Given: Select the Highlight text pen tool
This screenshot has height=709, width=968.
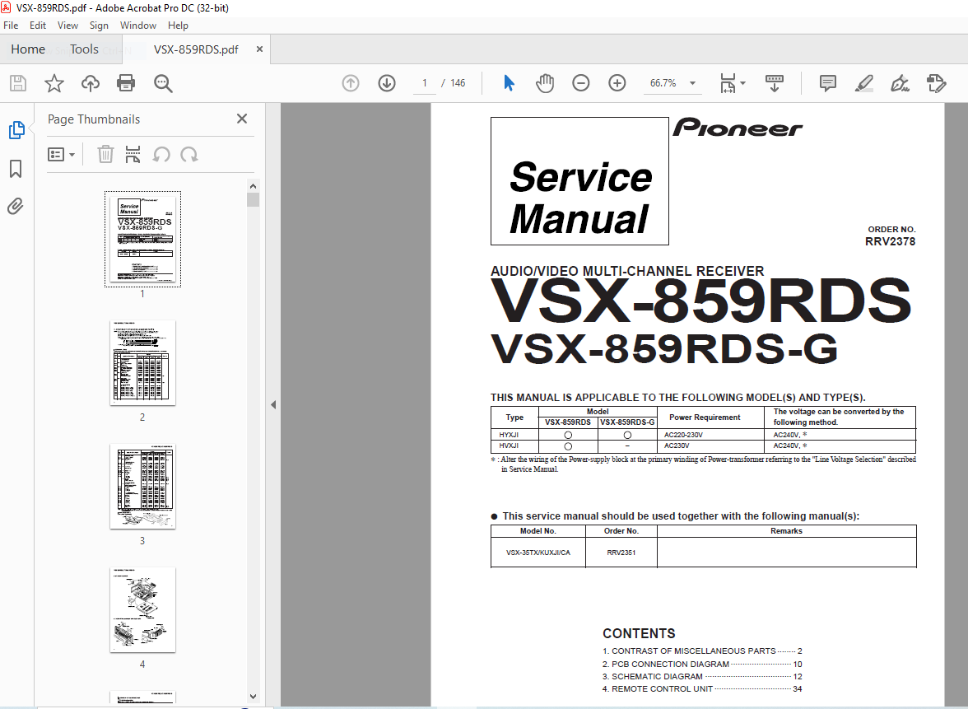Looking at the screenshot, I should (863, 82).
